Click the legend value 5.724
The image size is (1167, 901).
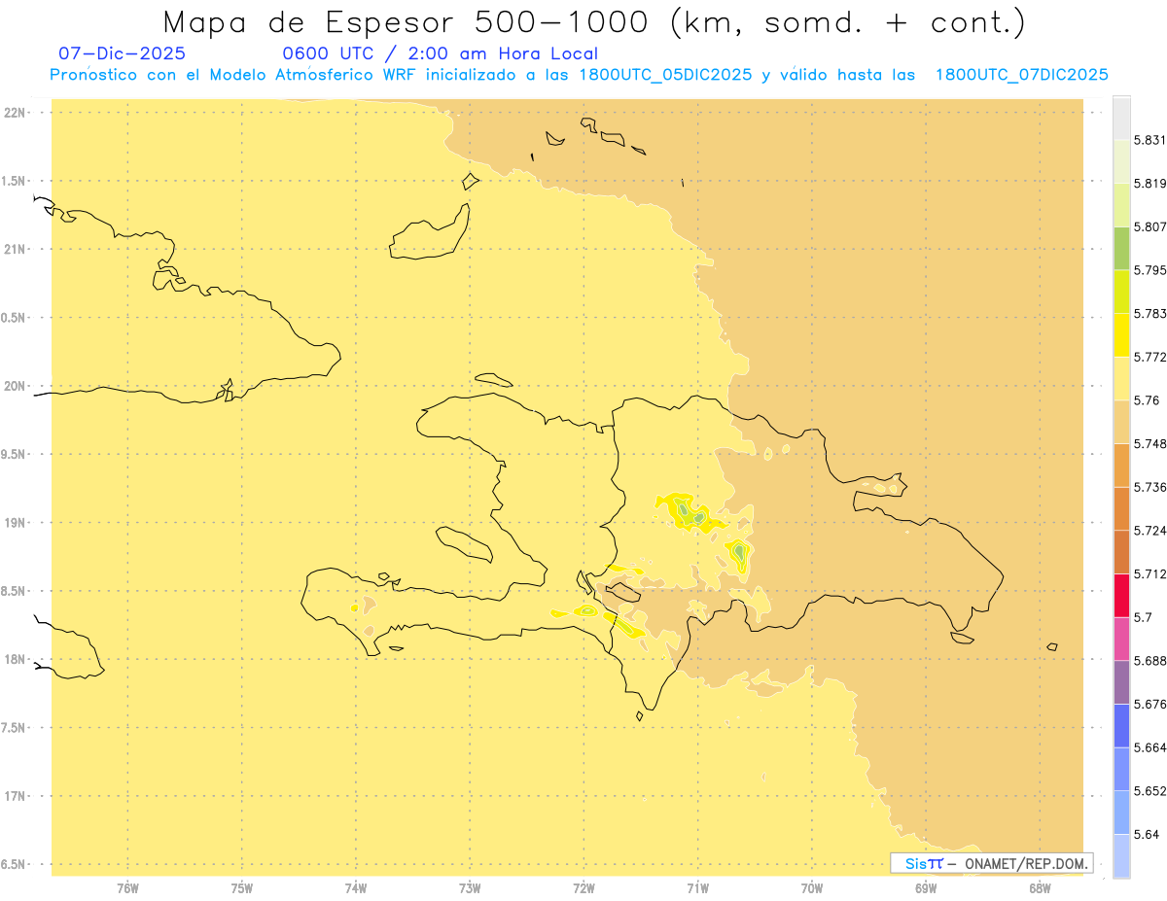point(1149,531)
